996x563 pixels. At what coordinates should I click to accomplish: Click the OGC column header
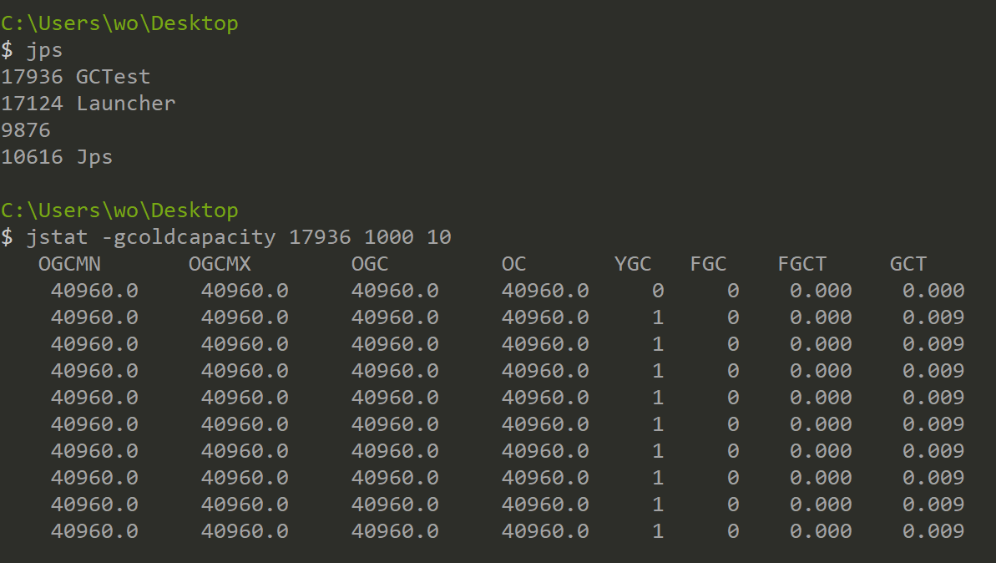tap(370, 264)
